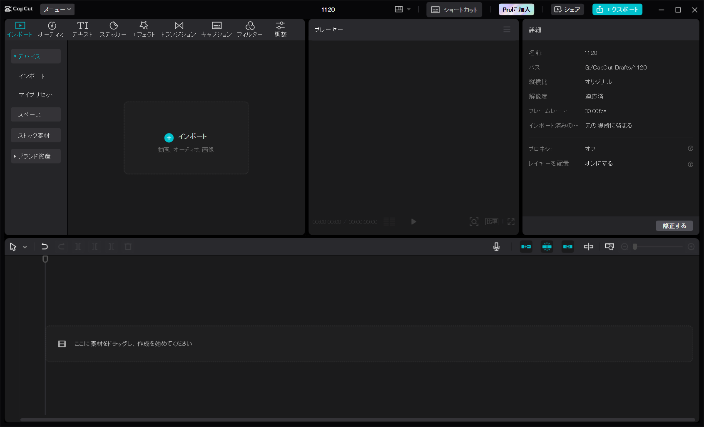Open the テキスト (Text) panel
This screenshot has width=704, height=427.
click(82, 29)
